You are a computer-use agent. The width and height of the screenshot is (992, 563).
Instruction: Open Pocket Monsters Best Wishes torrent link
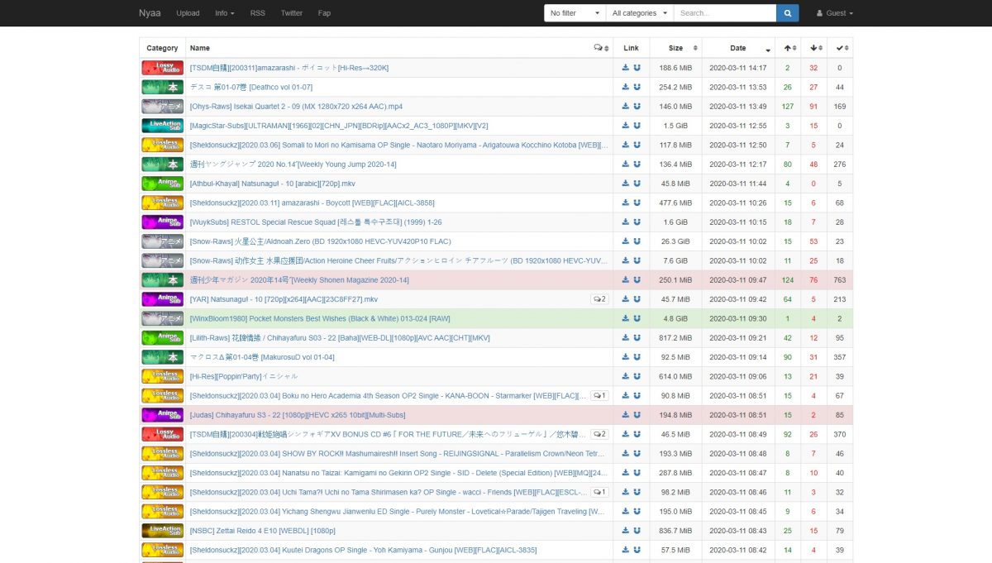tap(320, 318)
